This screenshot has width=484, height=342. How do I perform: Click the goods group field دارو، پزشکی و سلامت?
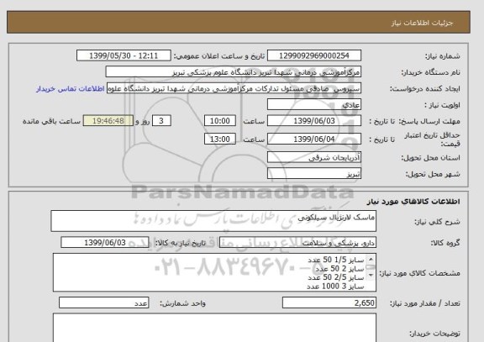[297, 243]
